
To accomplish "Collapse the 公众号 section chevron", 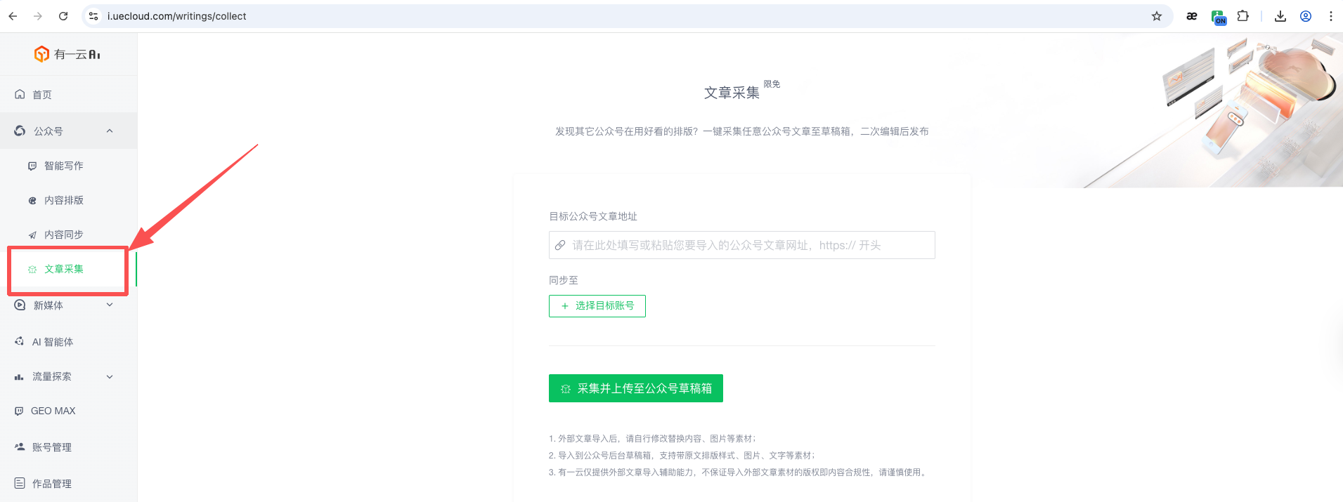I will tap(110, 131).
